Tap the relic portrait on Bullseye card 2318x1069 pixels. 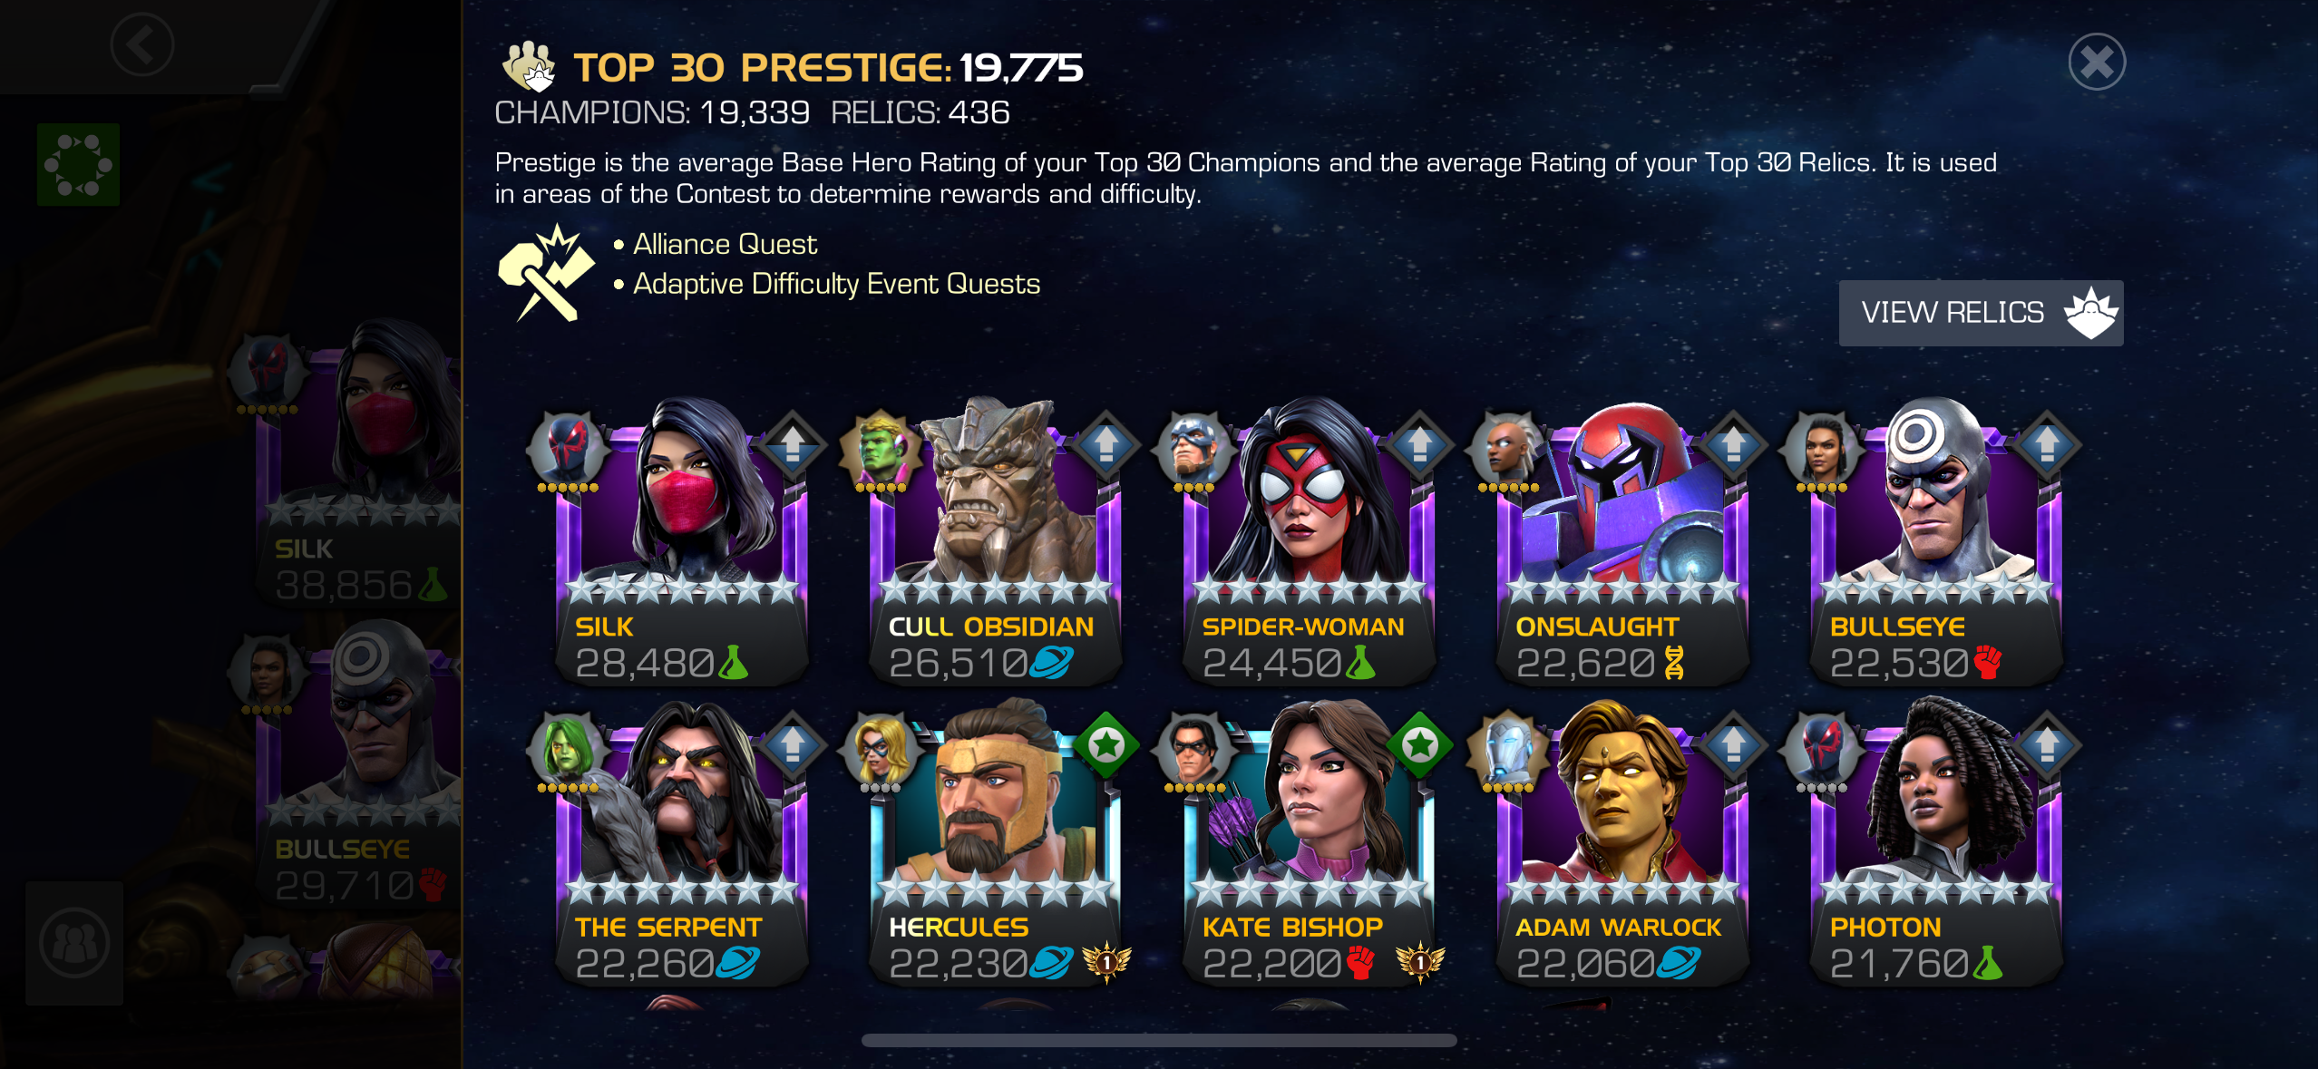[x=1821, y=448]
